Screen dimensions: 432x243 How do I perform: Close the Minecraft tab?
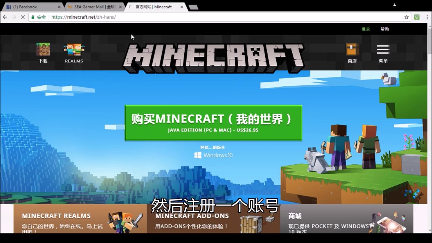[182, 7]
